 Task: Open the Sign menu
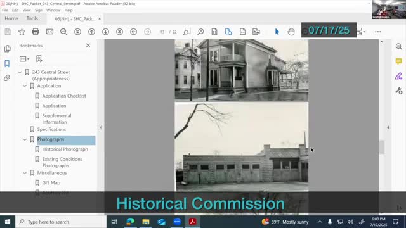pyautogui.click(x=39, y=10)
